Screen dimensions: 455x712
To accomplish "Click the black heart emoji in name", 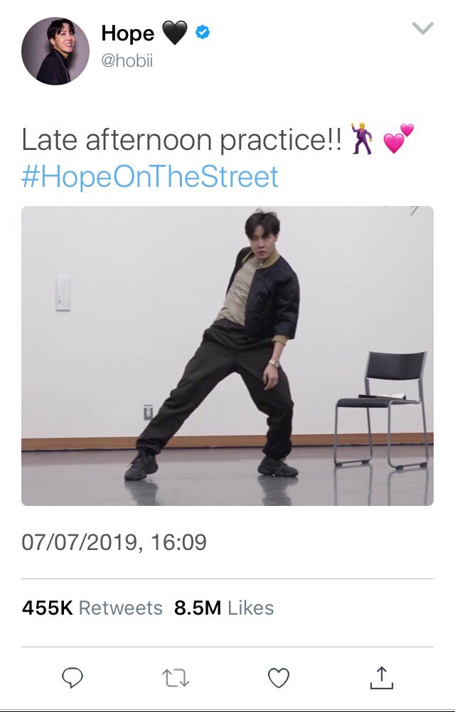I will [175, 33].
